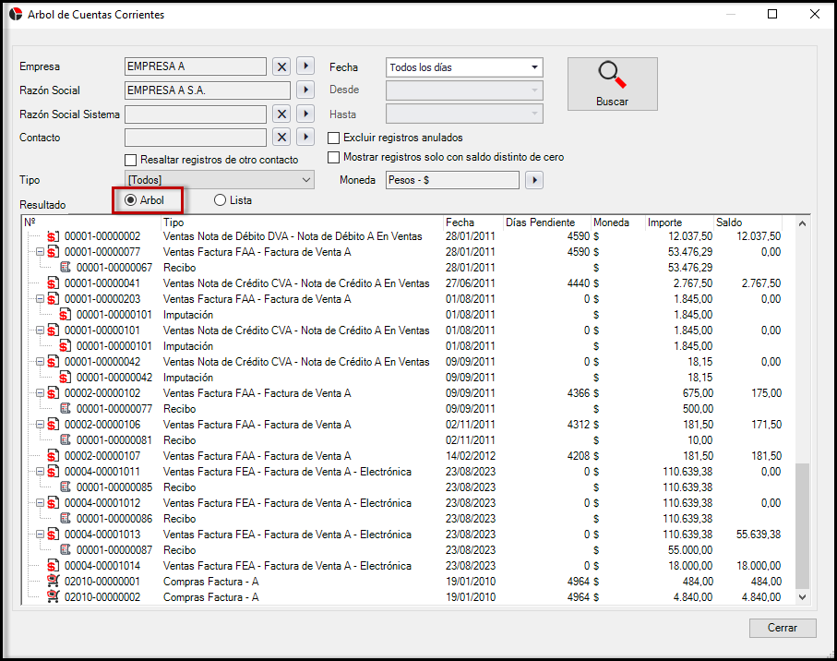
Task: Collapse node 00001-00000077
Action: pyautogui.click(x=40, y=251)
